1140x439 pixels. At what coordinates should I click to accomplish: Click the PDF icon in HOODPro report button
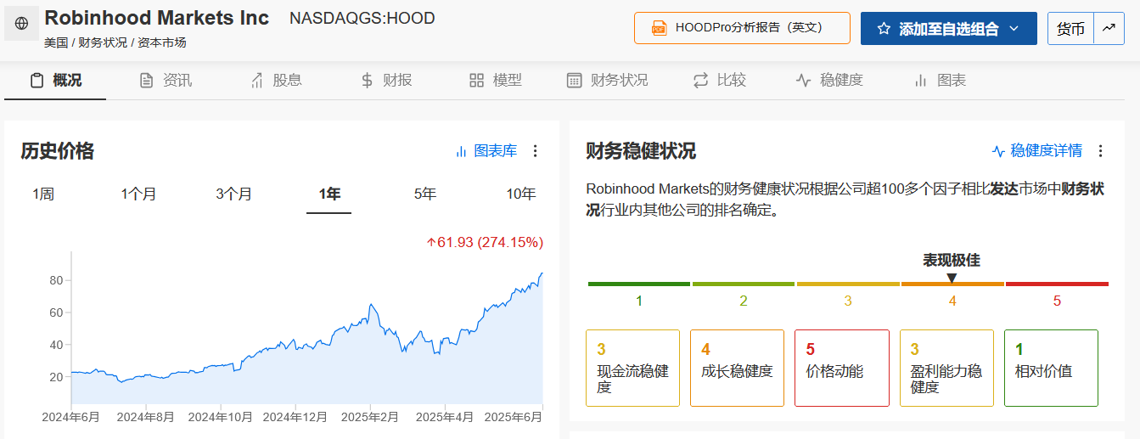tap(659, 28)
